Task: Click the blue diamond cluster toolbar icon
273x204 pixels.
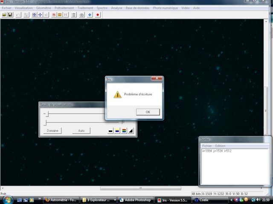Action: pyautogui.click(x=90, y=15)
